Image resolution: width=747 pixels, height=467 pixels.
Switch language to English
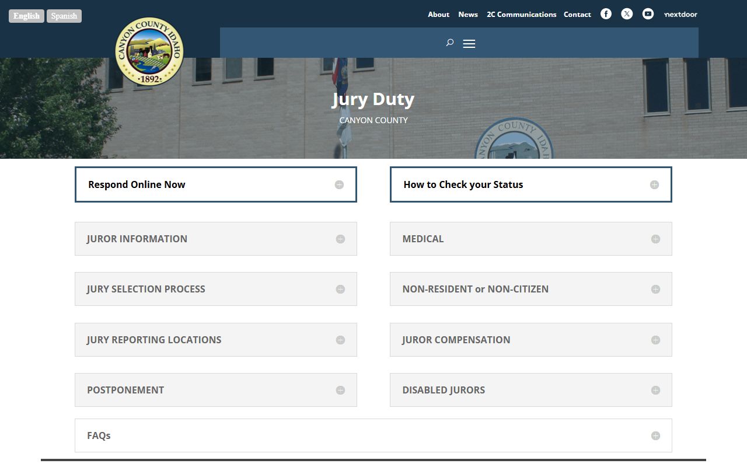26,16
